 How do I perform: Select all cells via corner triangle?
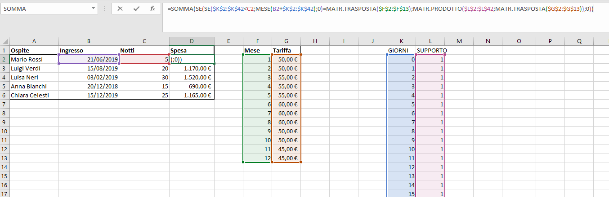[4, 41]
